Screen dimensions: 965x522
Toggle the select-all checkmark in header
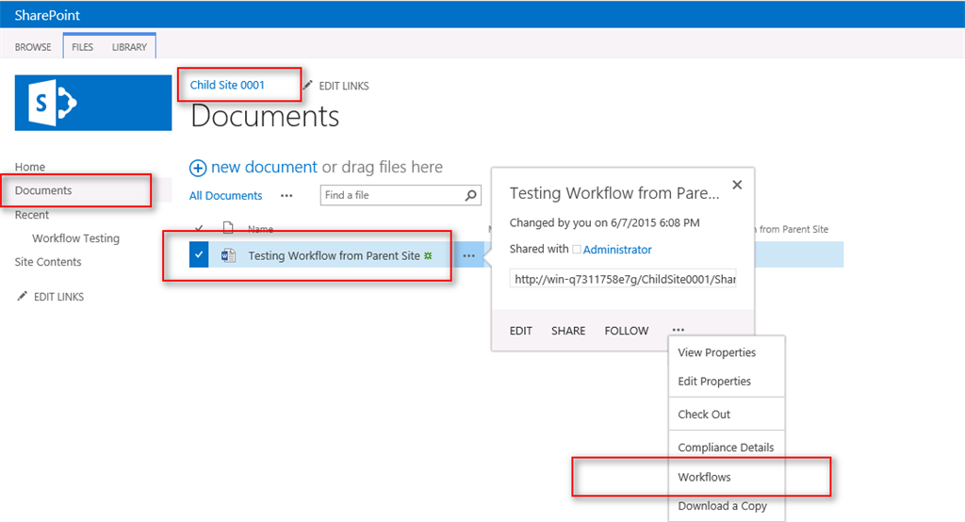pyautogui.click(x=199, y=228)
